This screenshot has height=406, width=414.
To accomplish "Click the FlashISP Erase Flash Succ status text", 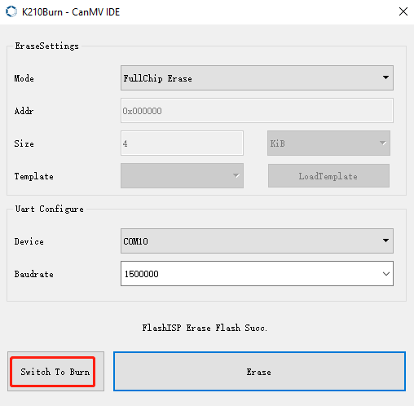I will (x=205, y=328).
